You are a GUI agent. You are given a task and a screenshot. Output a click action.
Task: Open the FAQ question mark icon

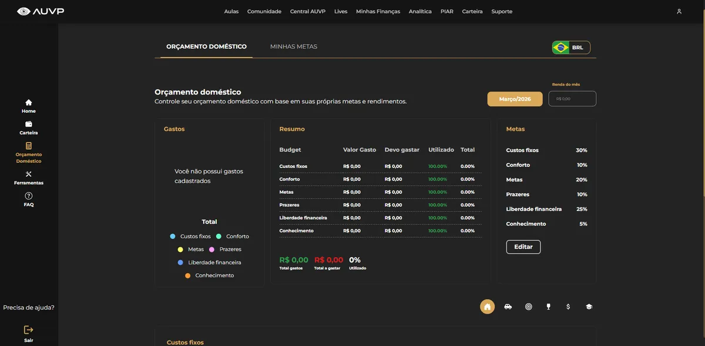tap(29, 196)
